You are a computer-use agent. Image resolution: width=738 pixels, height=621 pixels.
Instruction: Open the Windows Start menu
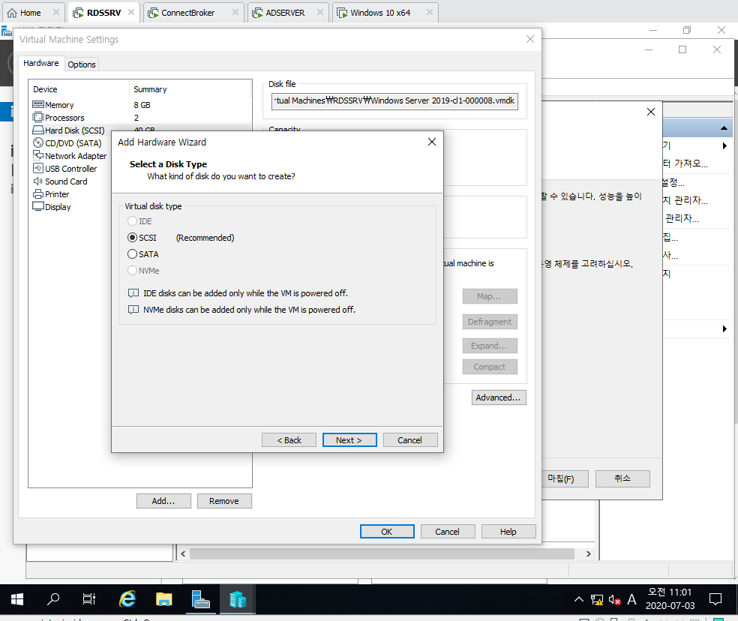[17, 599]
